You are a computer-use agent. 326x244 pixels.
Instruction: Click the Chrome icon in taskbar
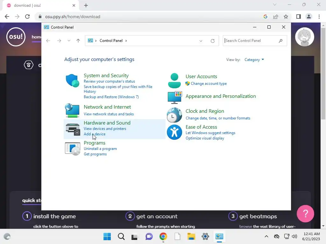163,236
